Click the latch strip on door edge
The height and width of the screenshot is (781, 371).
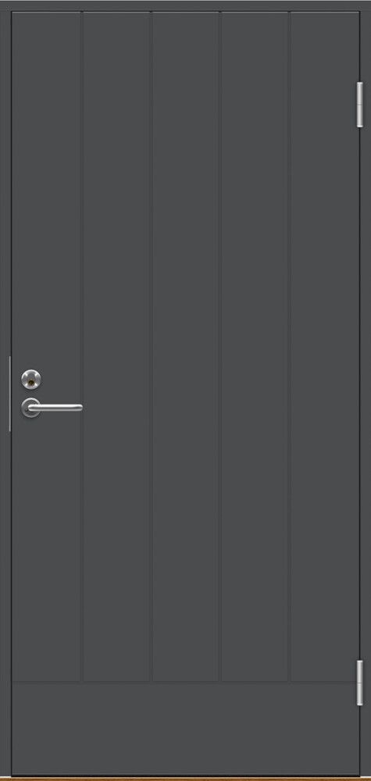pos(10,394)
